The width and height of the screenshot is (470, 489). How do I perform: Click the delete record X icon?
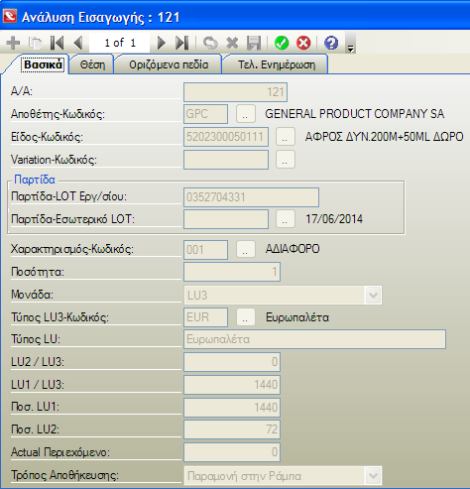tap(232, 43)
